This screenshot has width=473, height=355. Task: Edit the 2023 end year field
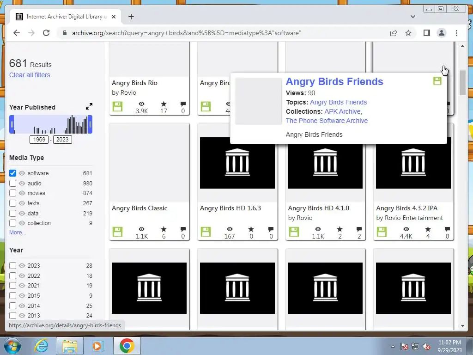62,140
